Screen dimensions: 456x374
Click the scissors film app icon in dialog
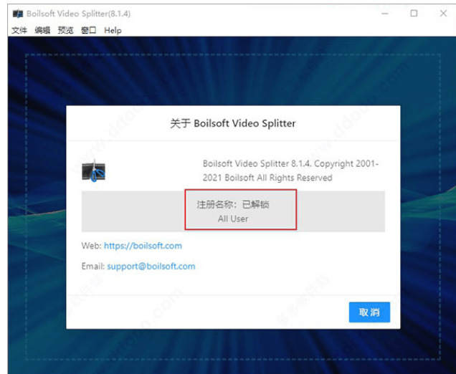94,171
